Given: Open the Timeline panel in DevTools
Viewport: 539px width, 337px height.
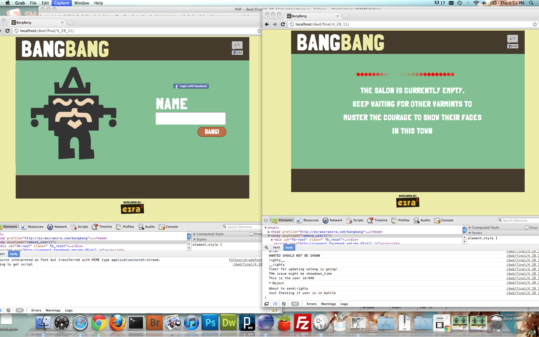Looking at the screenshot, I should [377, 220].
